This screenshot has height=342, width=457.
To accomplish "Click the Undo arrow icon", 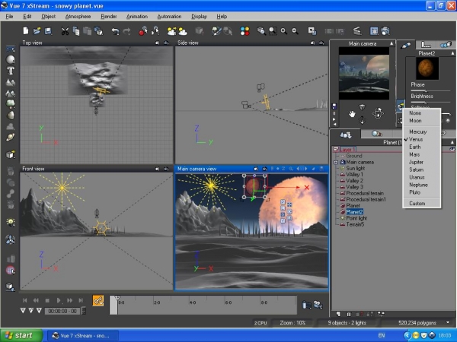I will tap(116, 31).
